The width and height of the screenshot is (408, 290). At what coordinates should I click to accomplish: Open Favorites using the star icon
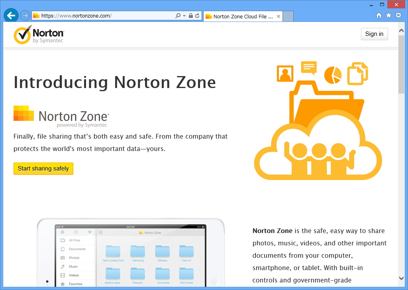click(62, 284)
